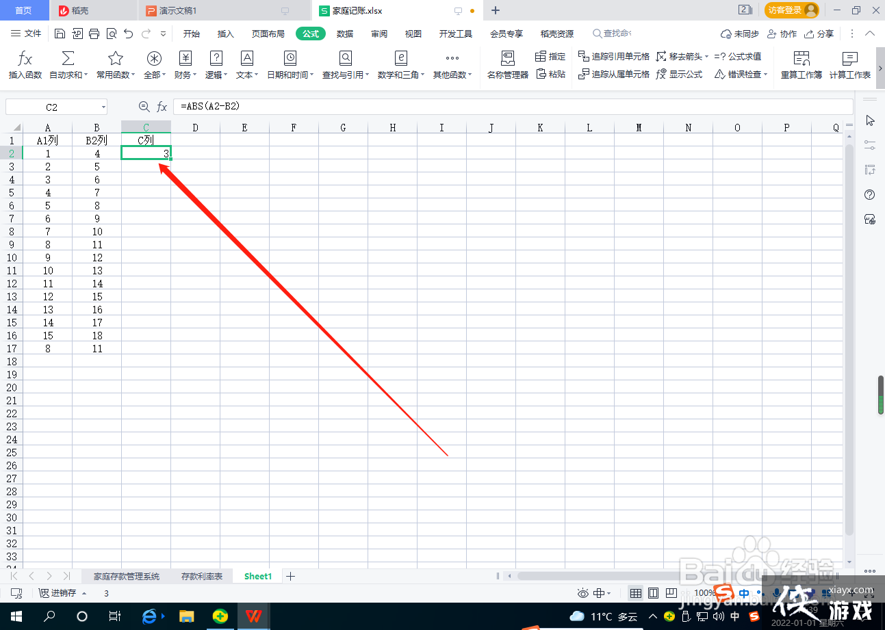The height and width of the screenshot is (630, 885).
Task: Open the Other Functions (其他函数) dots icon
Action: tap(452, 58)
